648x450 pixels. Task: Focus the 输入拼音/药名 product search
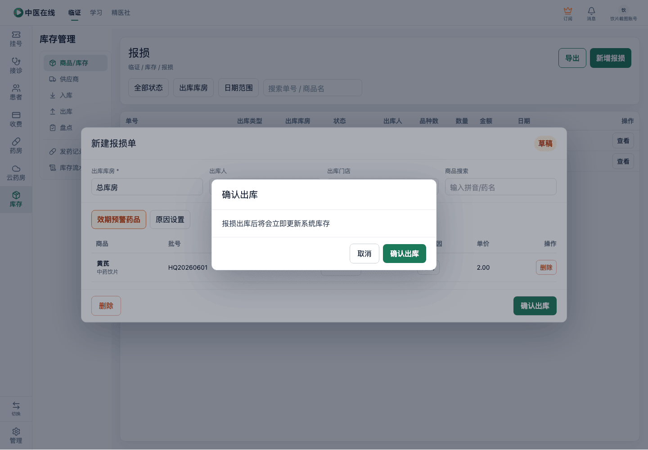pos(501,187)
